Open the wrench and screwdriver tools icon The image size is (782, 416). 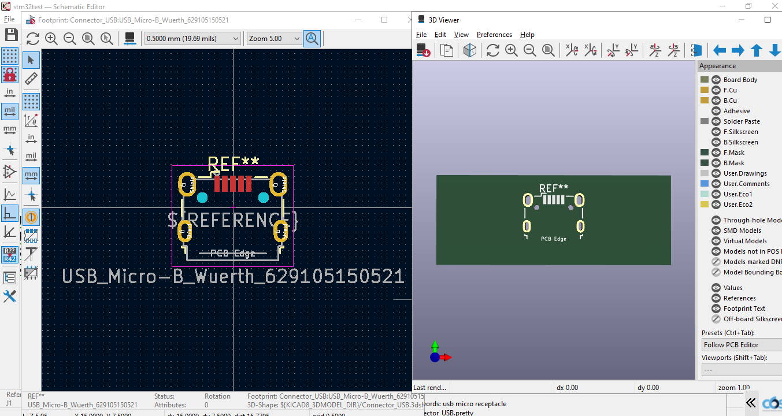[x=10, y=296]
